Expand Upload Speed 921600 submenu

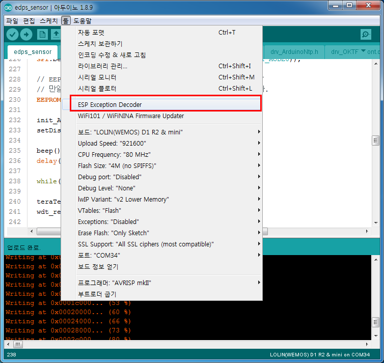click(x=162, y=143)
